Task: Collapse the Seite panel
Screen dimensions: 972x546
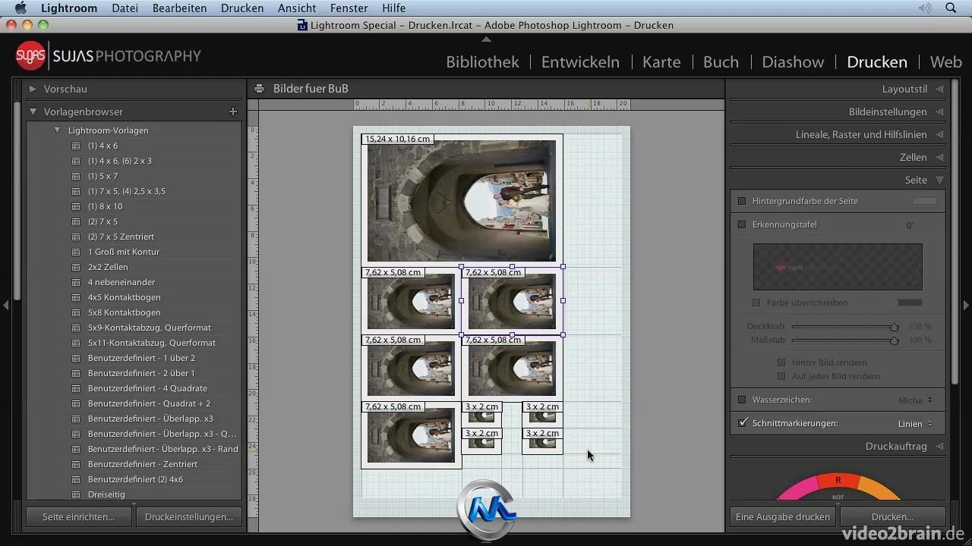Action: tap(939, 180)
